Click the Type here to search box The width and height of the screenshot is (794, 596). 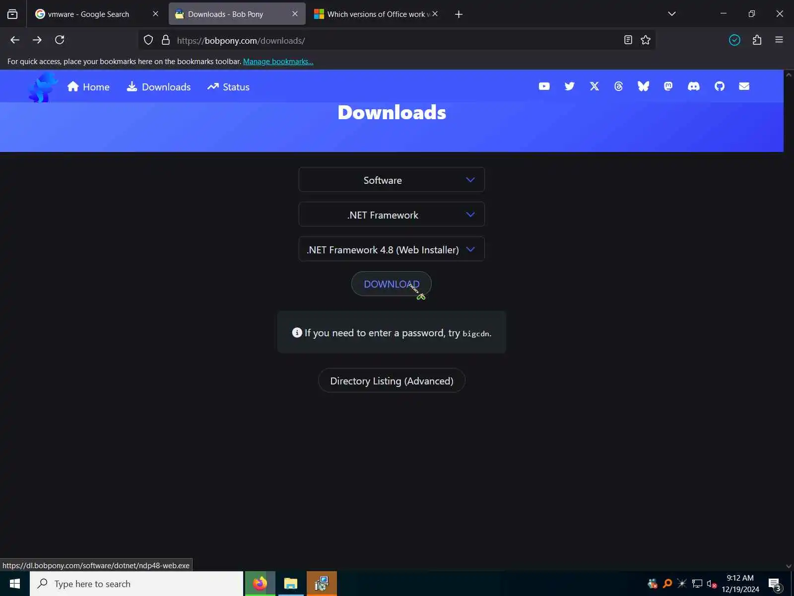137,584
